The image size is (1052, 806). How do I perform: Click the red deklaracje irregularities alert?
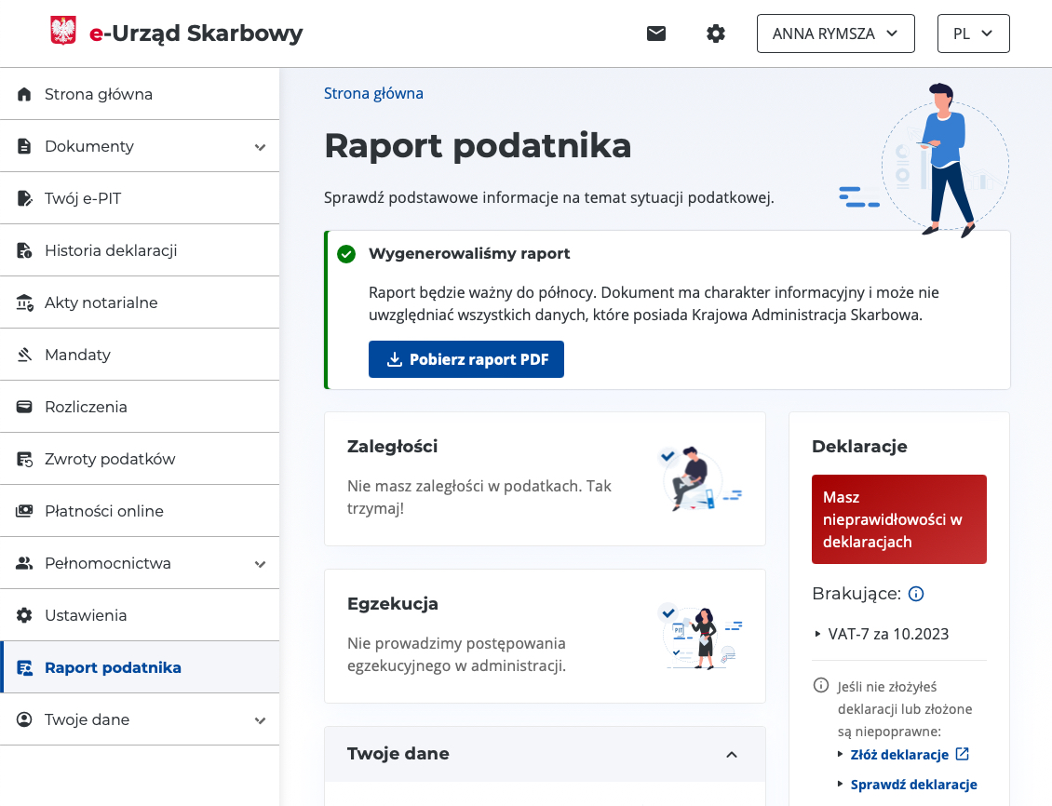point(898,519)
